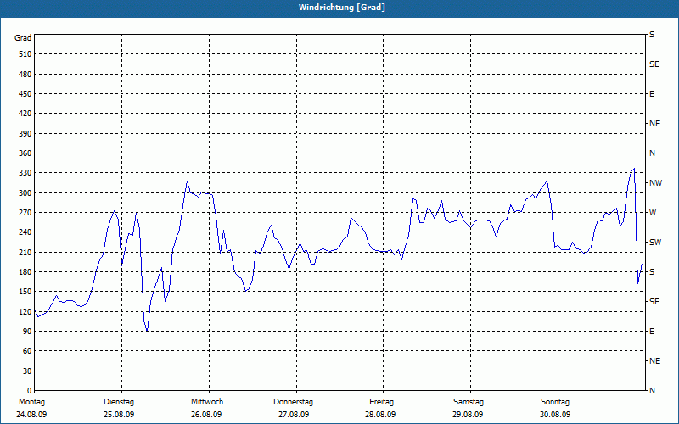The width and height of the screenshot is (679, 424).
Task: Select the y-axis value "390"
Action: pyautogui.click(x=25, y=134)
